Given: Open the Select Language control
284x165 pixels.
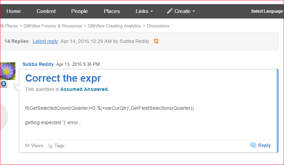Looking at the screenshot, I should click(267, 11).
